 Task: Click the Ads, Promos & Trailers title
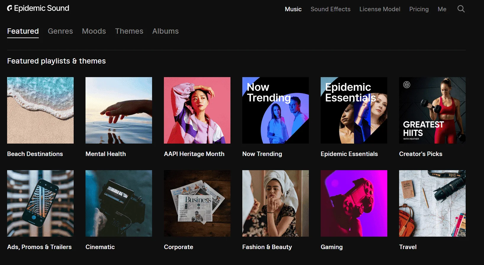click(x=39, y=247)
